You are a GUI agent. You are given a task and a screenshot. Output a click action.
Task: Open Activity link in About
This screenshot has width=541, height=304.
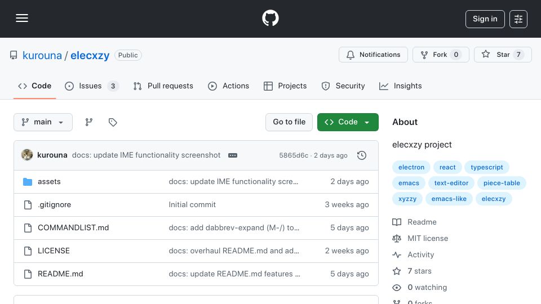(x=413, y=254)
